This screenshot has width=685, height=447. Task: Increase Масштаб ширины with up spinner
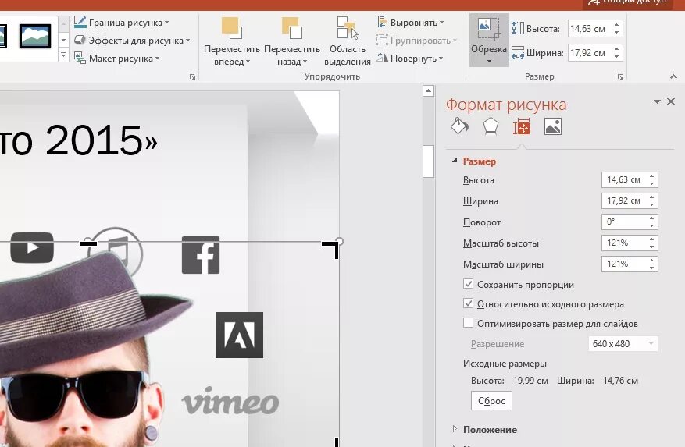click(x=651, y=260)
